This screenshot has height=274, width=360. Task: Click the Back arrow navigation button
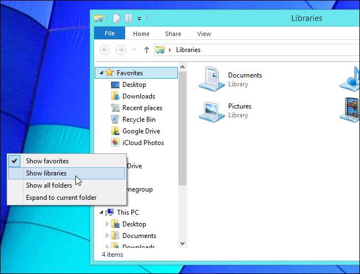(105, 50)
